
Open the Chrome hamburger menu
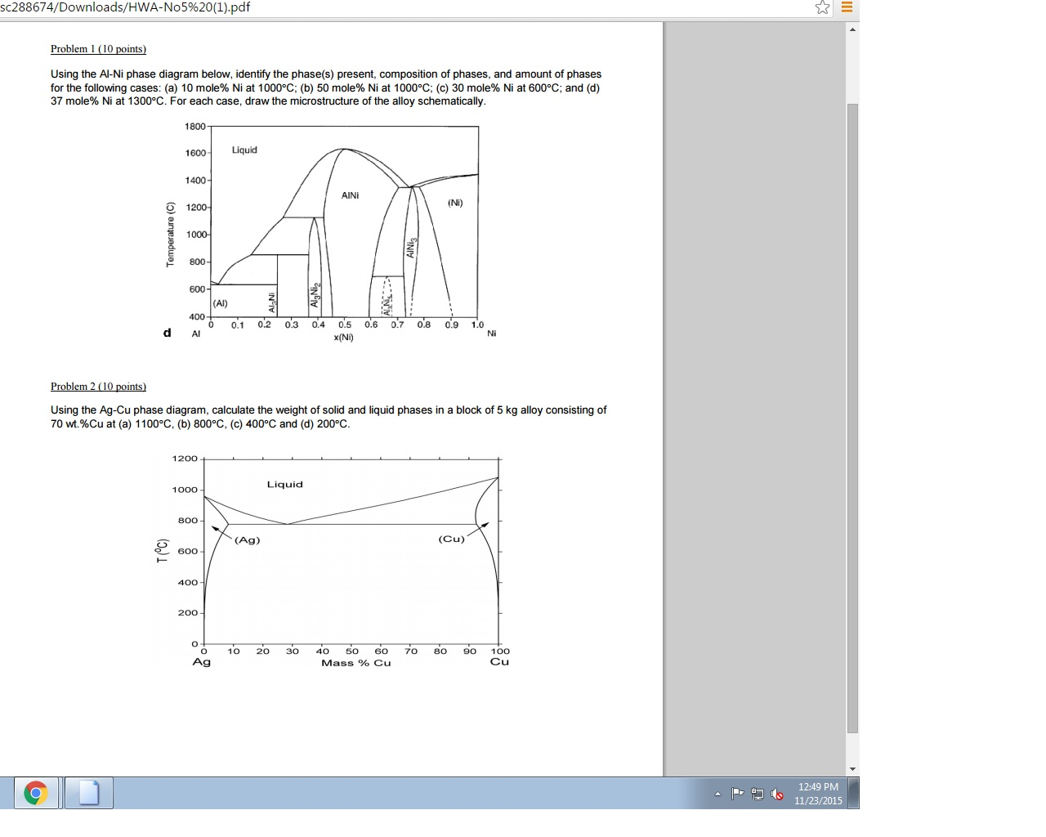coord(847,7)
